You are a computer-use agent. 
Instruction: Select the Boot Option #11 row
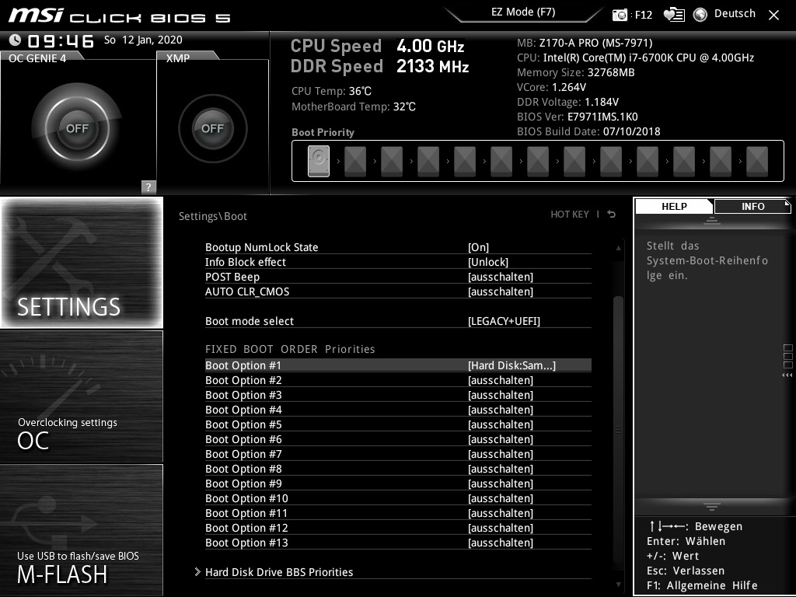pos(398,513)
